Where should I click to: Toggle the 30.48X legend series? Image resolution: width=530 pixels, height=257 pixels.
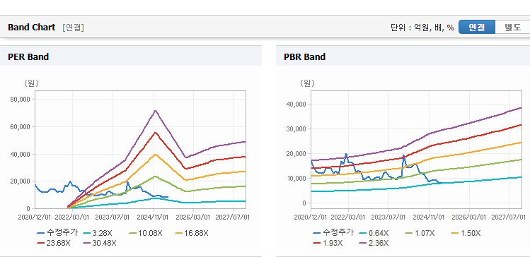click(x=99, y=243)
